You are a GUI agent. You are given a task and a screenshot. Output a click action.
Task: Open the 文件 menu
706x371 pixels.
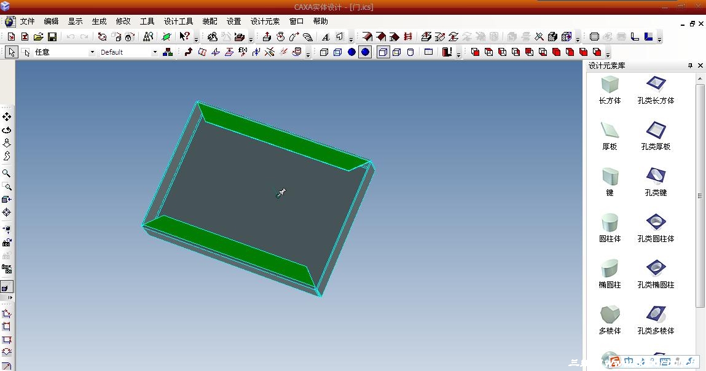(28, 21)
